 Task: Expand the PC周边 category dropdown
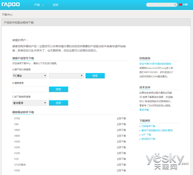tap(30, 76)
